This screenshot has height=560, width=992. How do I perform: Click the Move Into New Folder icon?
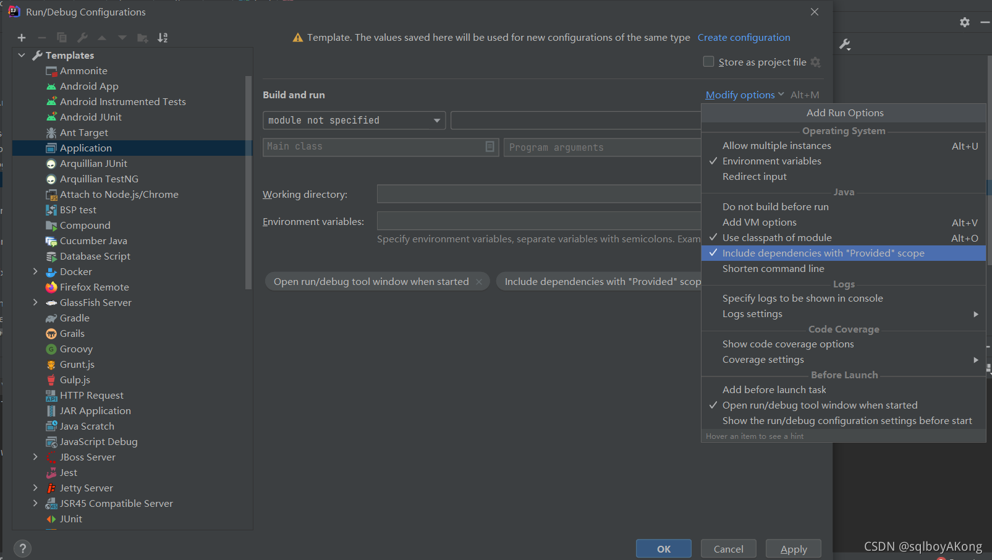coord(142,38)
